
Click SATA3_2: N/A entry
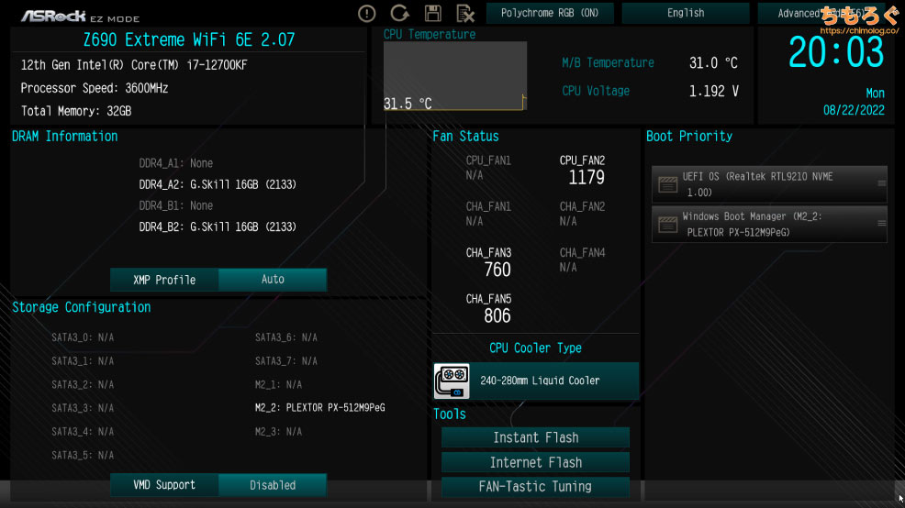tap(83, 384)
